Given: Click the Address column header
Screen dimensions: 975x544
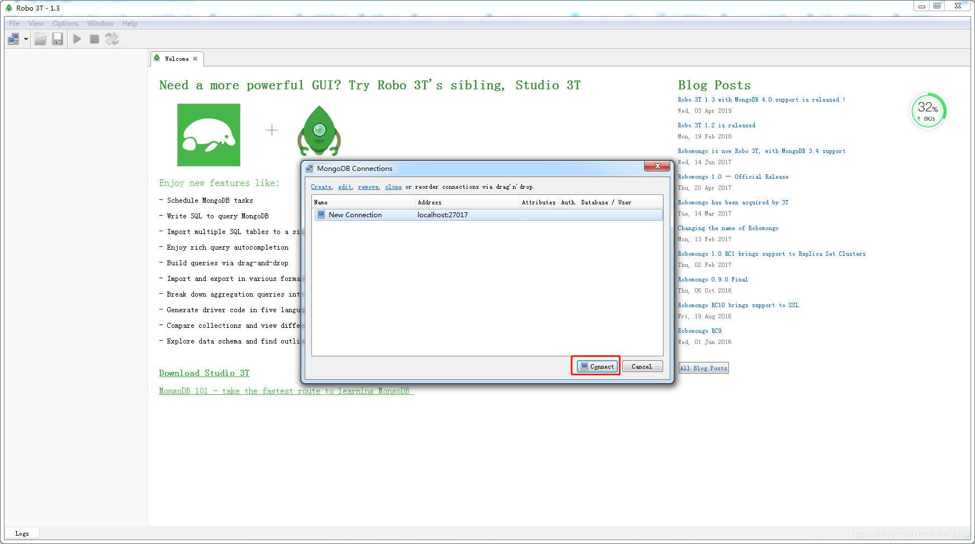Looking at the screenshot, I should (467, 202).
